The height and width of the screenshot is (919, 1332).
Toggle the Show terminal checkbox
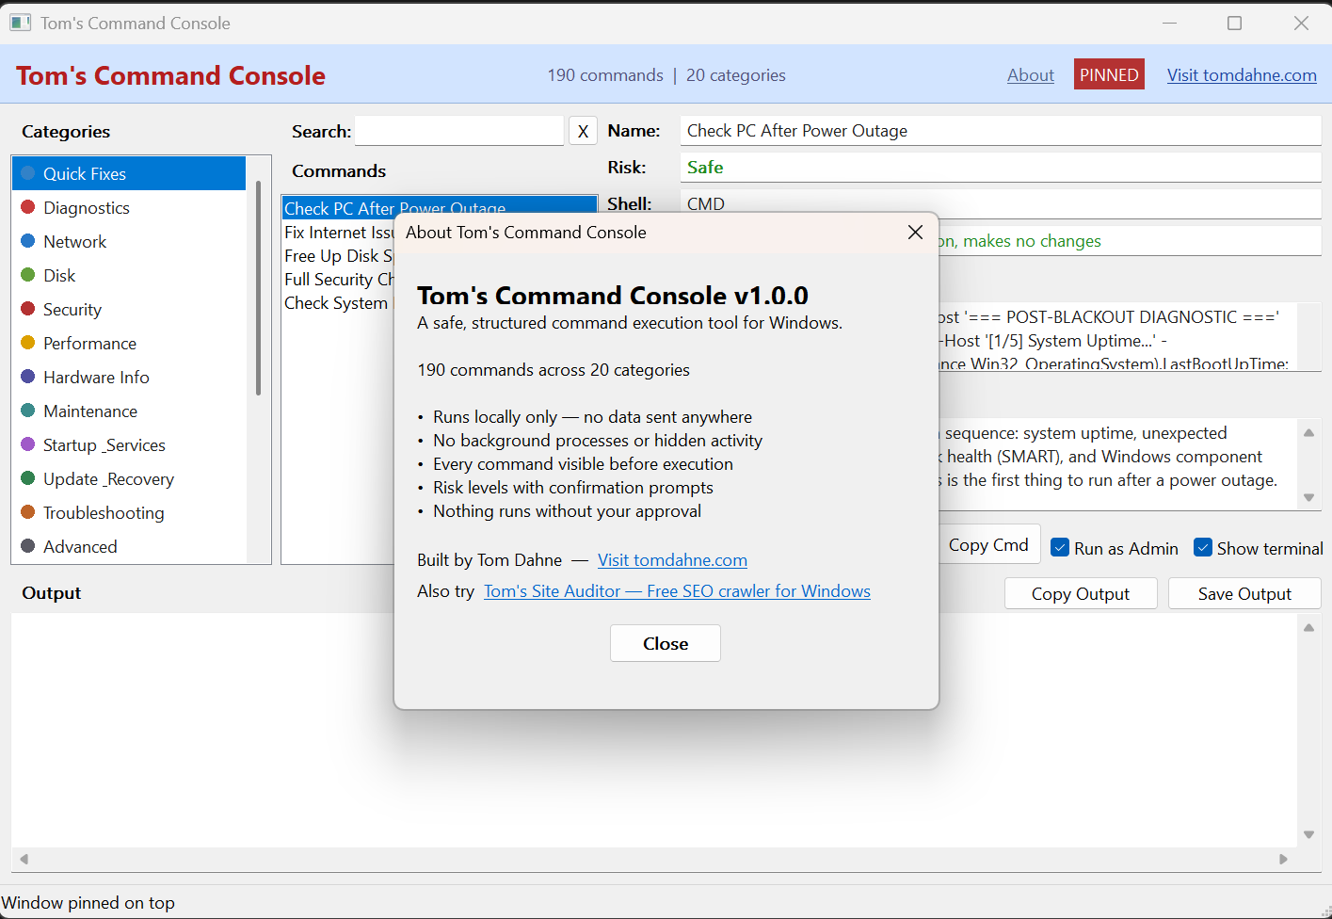click(1203, 547)
